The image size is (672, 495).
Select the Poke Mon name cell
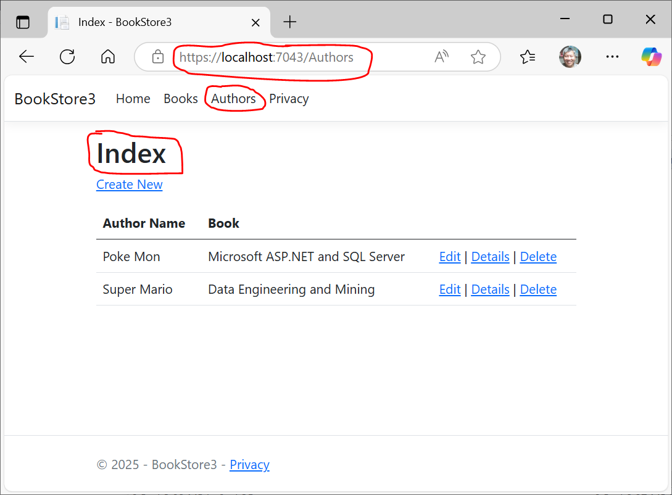click(131, 257)
